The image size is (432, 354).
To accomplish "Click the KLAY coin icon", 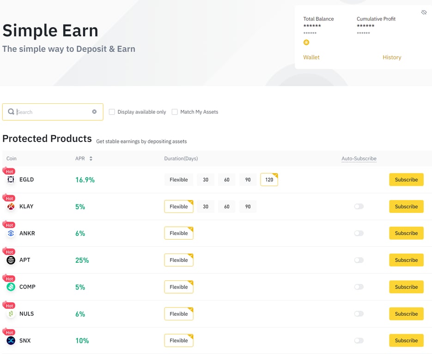I will [x=10, y=206].
